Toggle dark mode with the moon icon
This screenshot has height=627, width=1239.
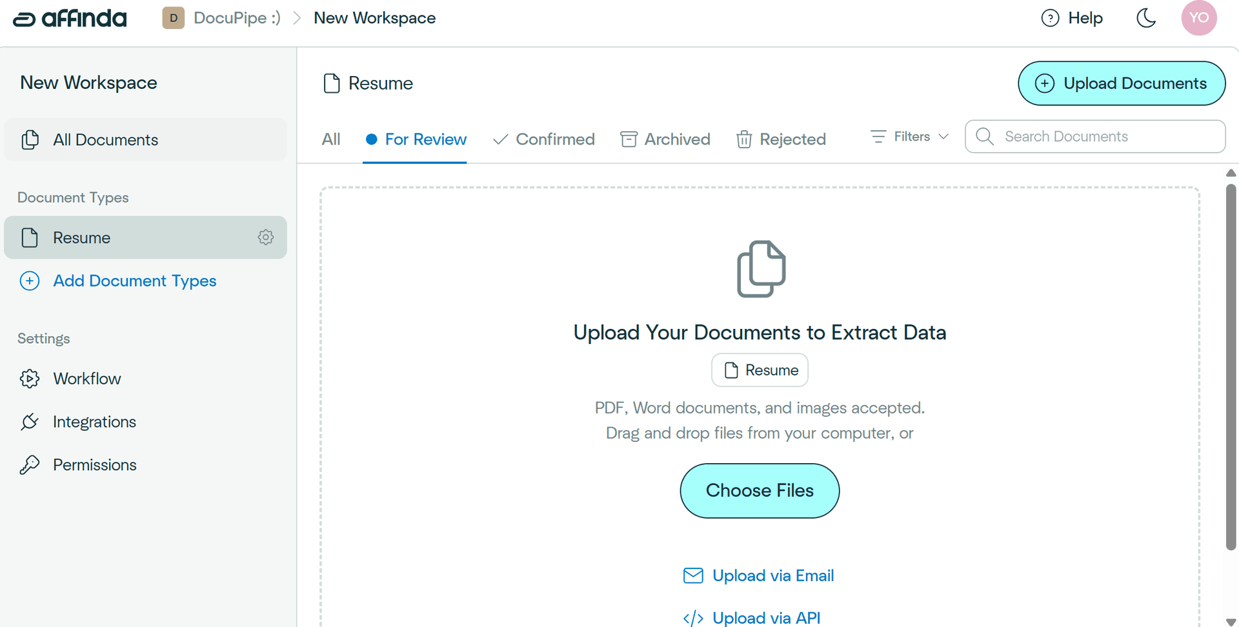click(1146, 18)
